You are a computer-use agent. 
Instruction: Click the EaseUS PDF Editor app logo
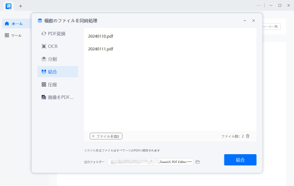click(8, 6)
